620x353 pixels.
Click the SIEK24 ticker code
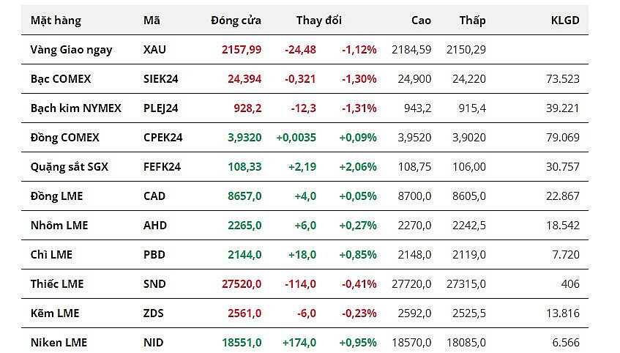pyautogui.click(x=162, y=79)
